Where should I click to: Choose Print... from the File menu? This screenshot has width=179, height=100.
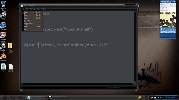tap(32, 27)
